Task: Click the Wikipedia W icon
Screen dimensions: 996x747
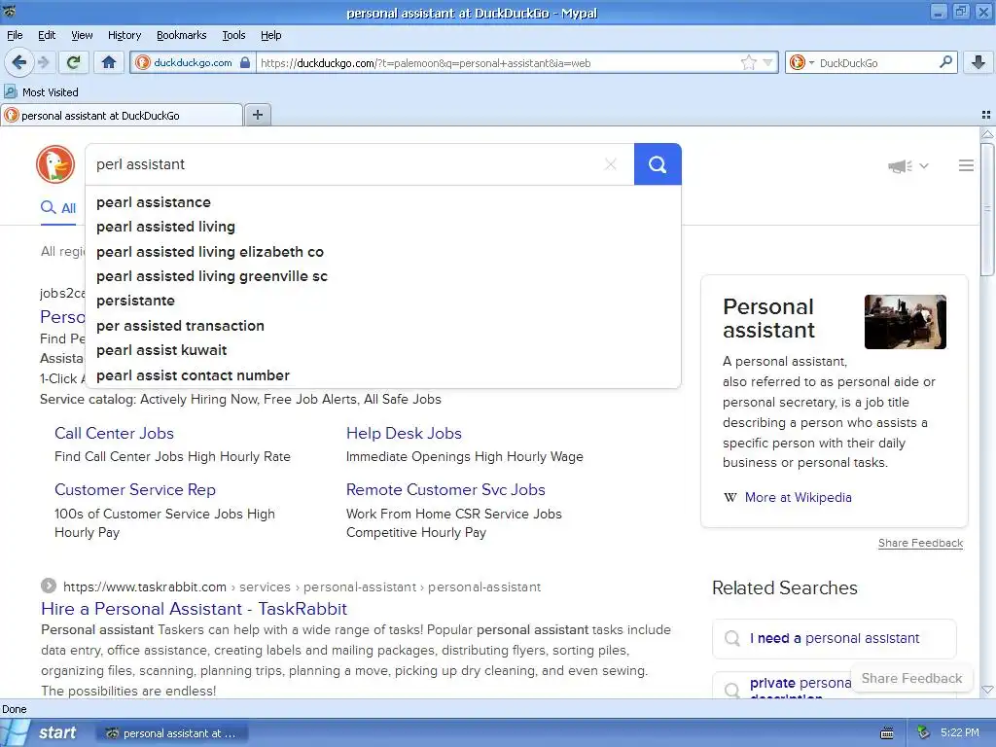Action: pyautogui.click(x=730, y=497)
